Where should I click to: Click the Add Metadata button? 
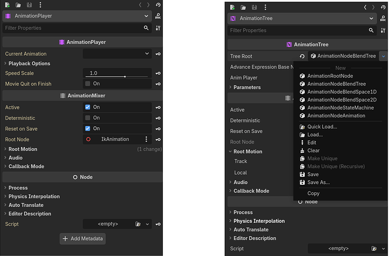click(83, 238)
